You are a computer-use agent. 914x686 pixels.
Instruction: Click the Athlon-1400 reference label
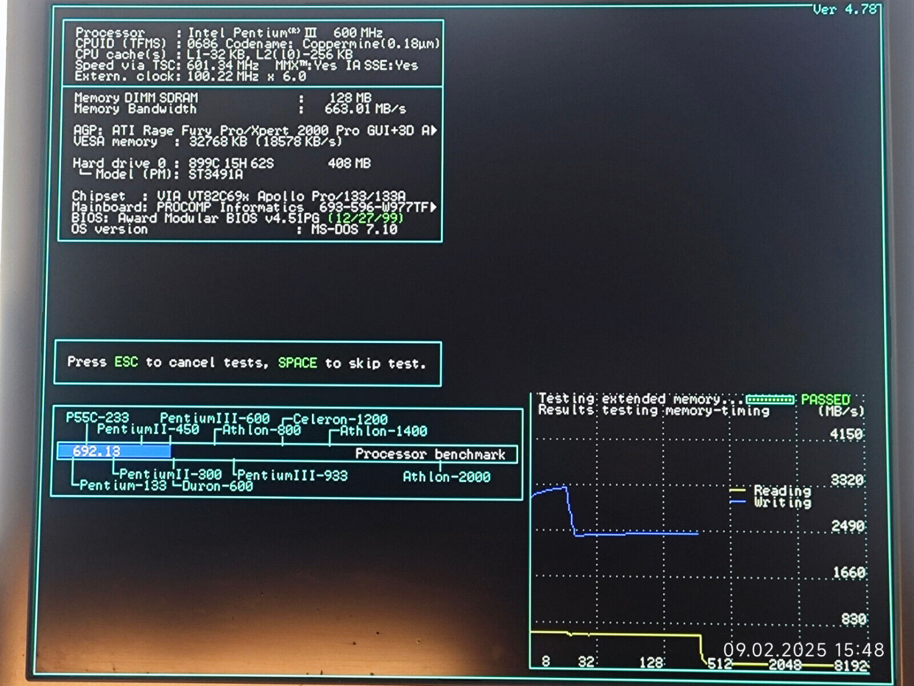383,431
